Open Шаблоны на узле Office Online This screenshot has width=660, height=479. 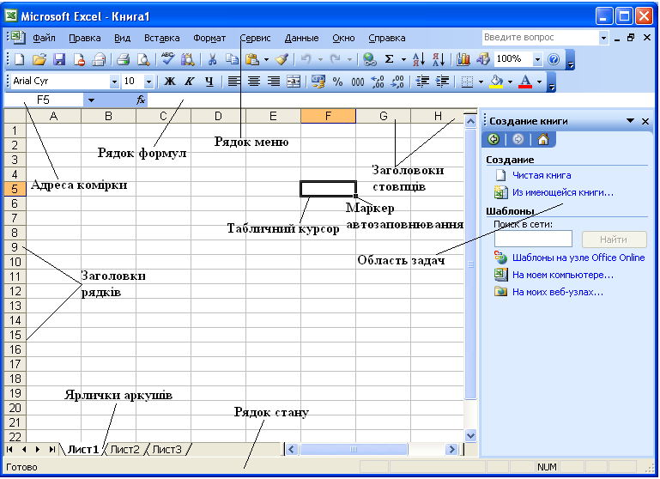578,258
